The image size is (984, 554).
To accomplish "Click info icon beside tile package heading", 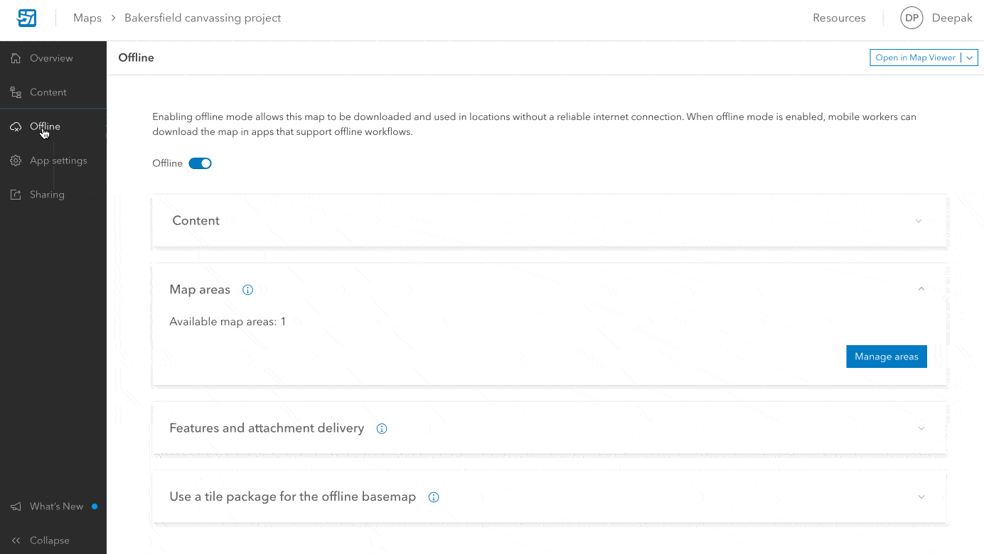I will 434,497.
